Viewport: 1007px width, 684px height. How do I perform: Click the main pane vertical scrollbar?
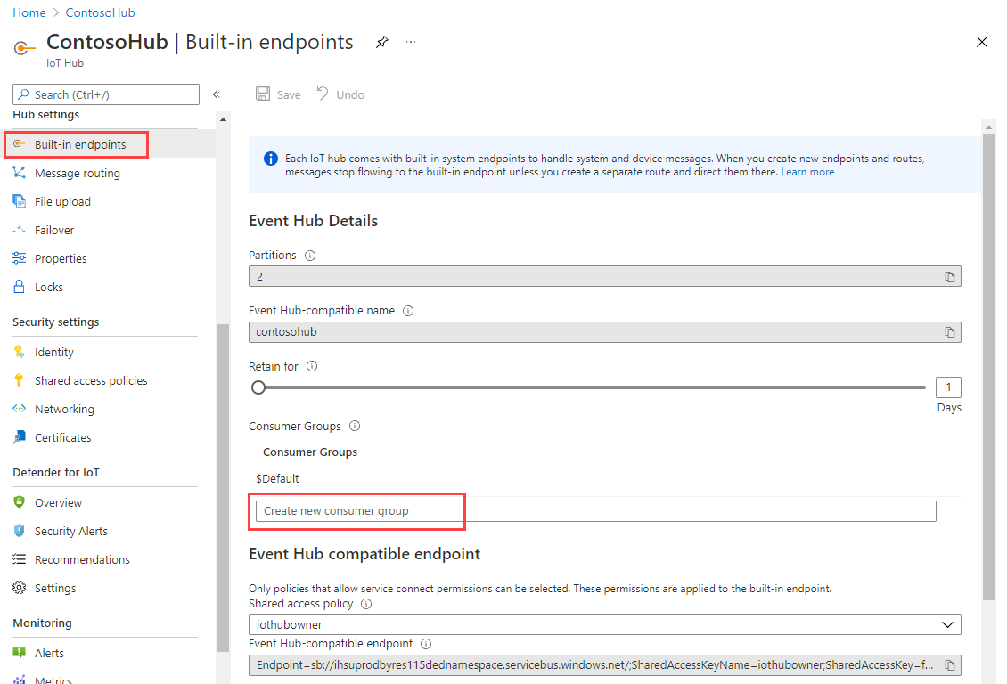tap(988, 366)
